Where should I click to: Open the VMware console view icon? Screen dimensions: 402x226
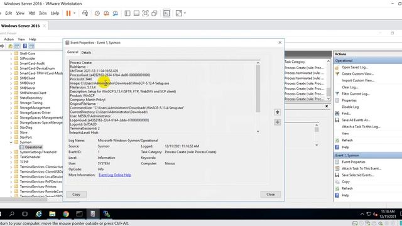(x=166, y=13)
